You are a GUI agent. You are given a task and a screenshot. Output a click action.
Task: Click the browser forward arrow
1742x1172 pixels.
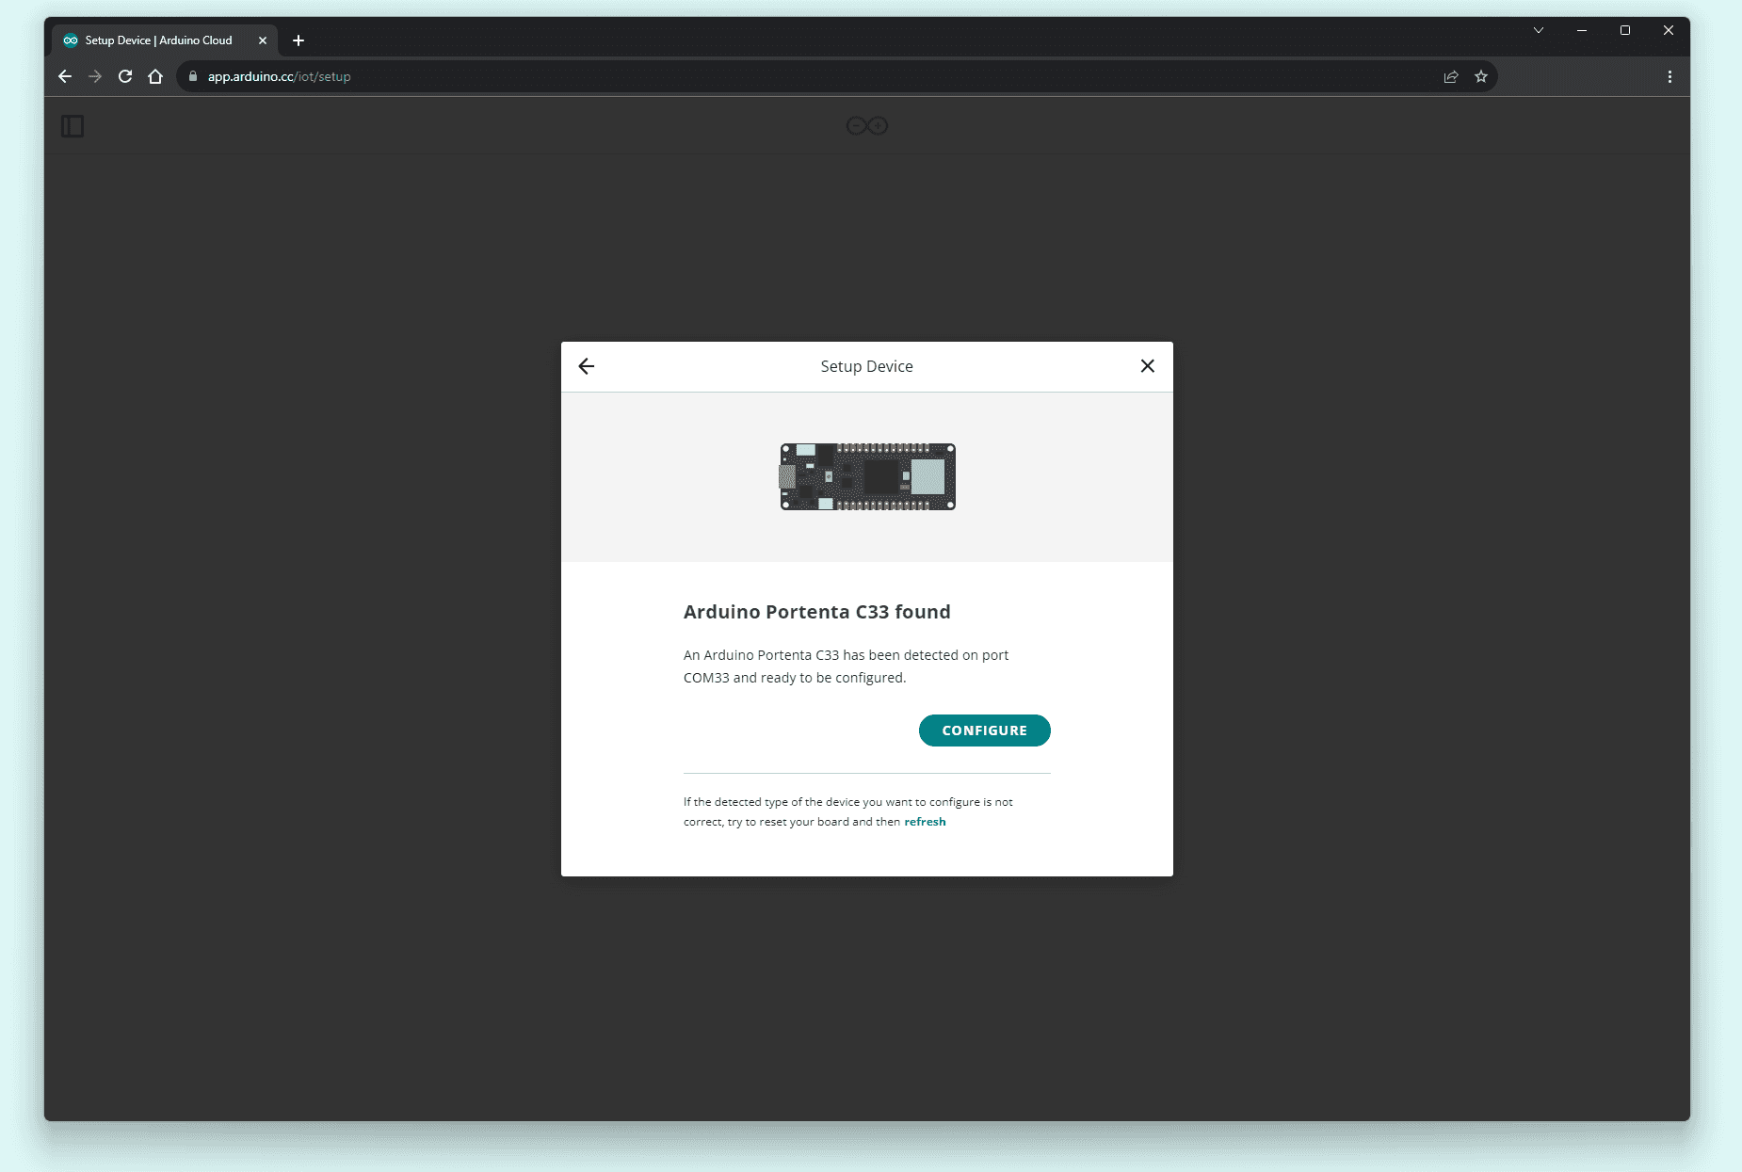click(95, 77)
